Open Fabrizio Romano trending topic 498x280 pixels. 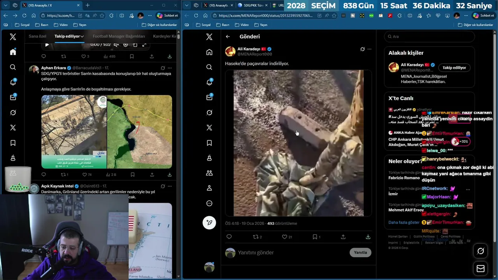[404, 178]
